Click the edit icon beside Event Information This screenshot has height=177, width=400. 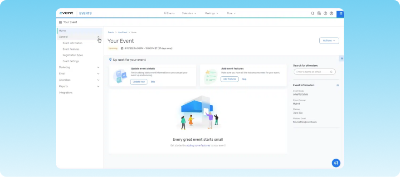[x=338, y=85]
